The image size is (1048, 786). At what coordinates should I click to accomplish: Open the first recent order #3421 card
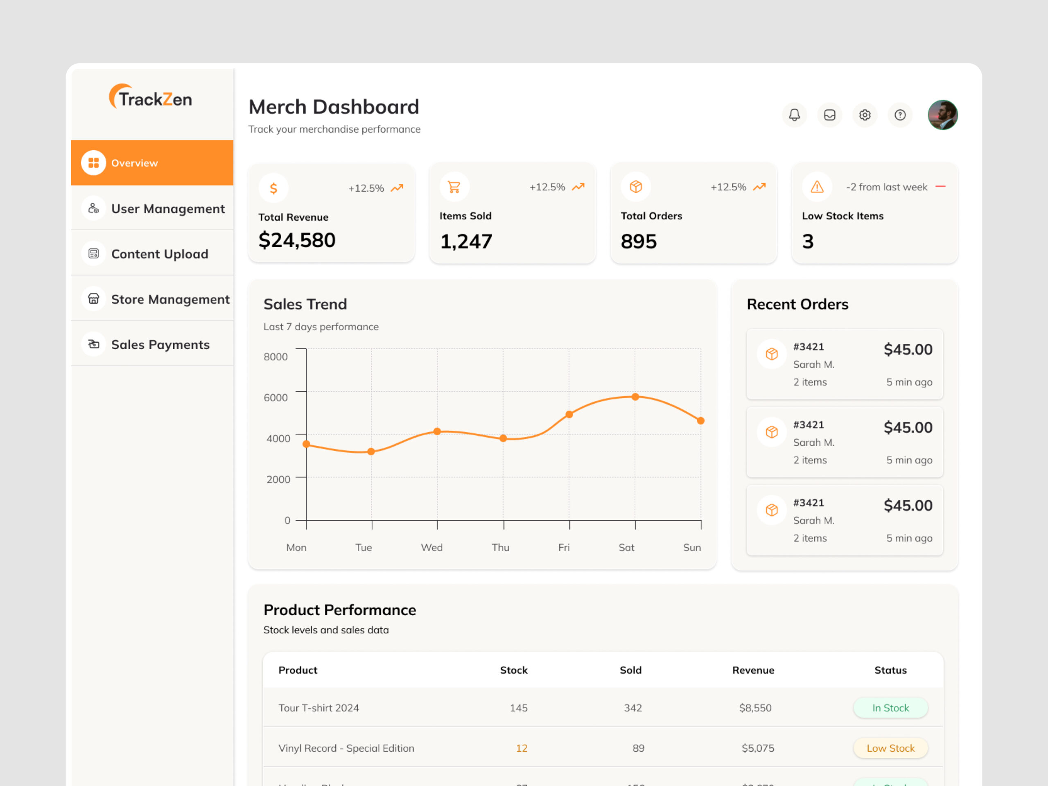pyautogui.click(x=844, y=364)
